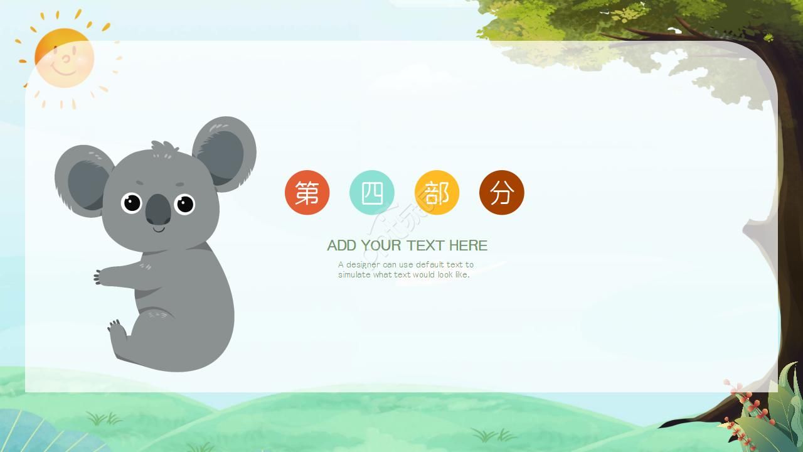803x452 pixels.
Task: Select the red-orange circle labeled 第
Action: pyautogui.click(x=307, y=192)
